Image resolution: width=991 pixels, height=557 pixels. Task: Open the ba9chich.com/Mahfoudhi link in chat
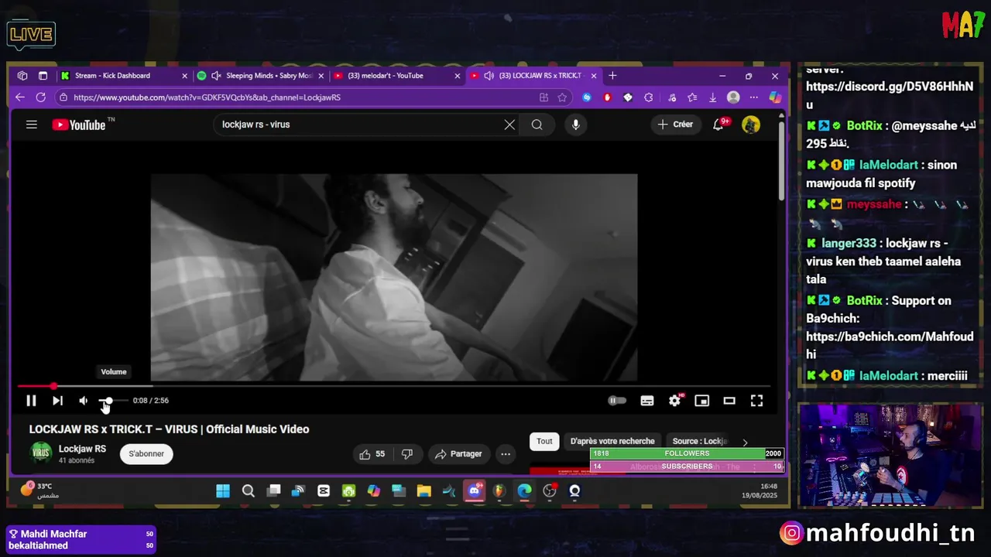[x=890, y=345]
